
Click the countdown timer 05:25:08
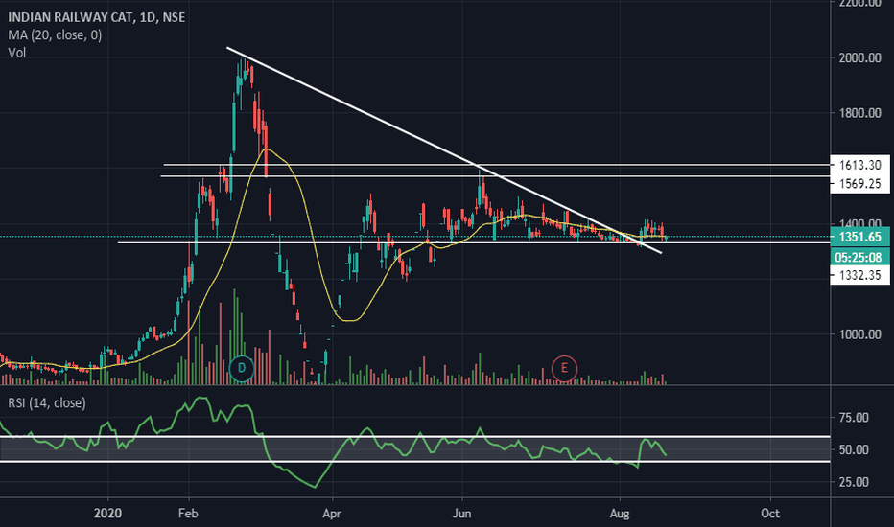859,257
